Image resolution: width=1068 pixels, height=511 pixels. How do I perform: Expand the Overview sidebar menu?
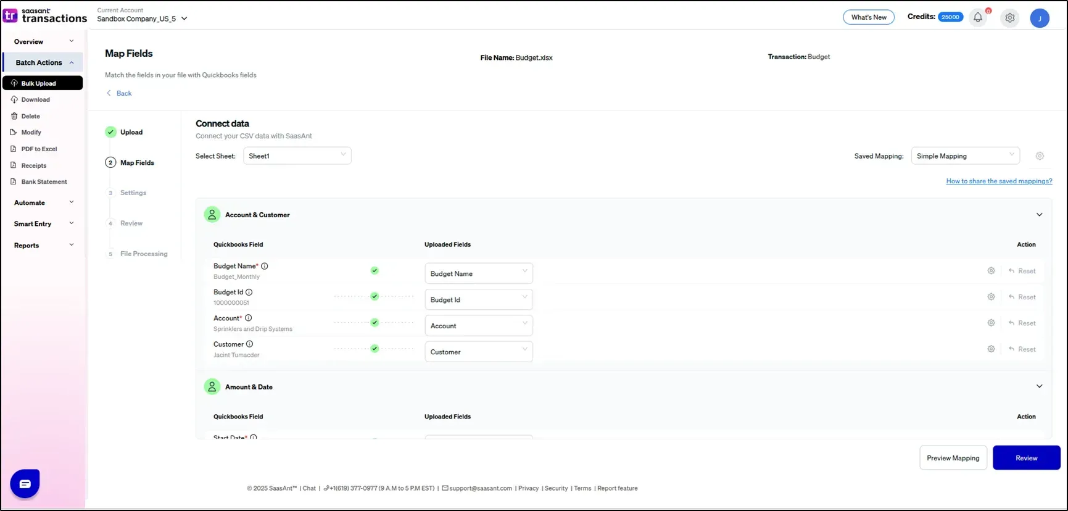[43, 41]
